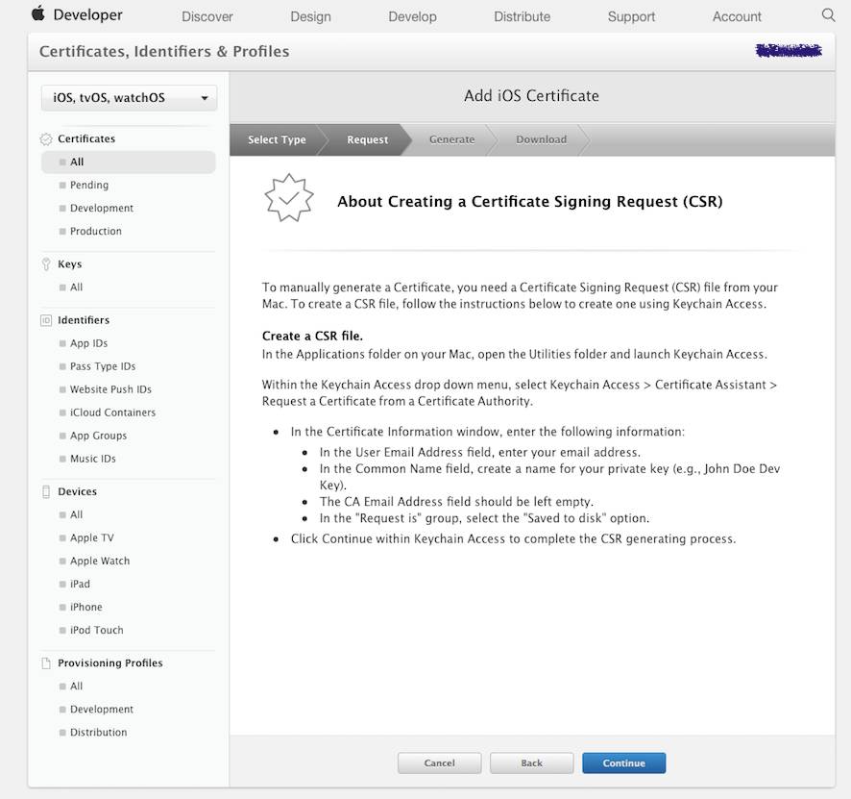Viewport: 851px width, 799px height.
Task: Open Pass Type IDs
Action: (x=103, y=366)
